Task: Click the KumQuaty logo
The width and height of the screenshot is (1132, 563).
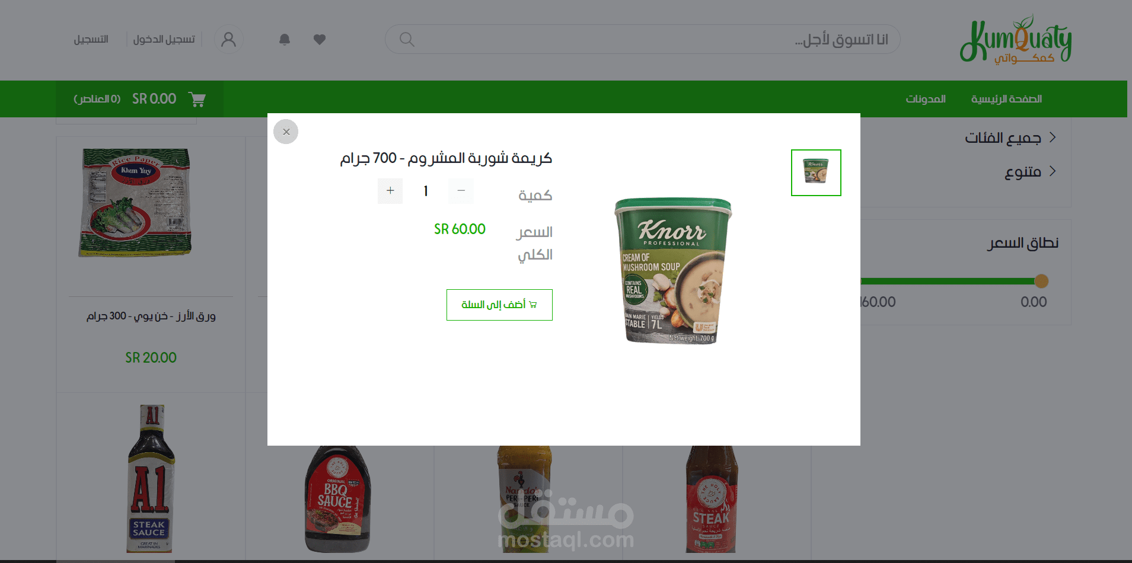Action: point(1016,39)
